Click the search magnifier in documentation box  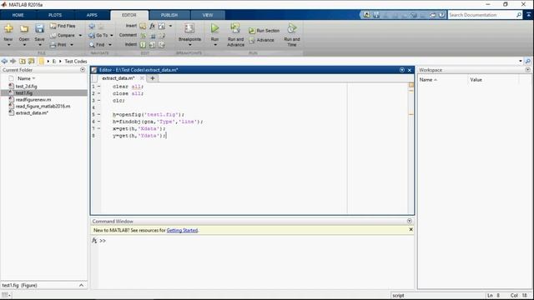[519, 15]
